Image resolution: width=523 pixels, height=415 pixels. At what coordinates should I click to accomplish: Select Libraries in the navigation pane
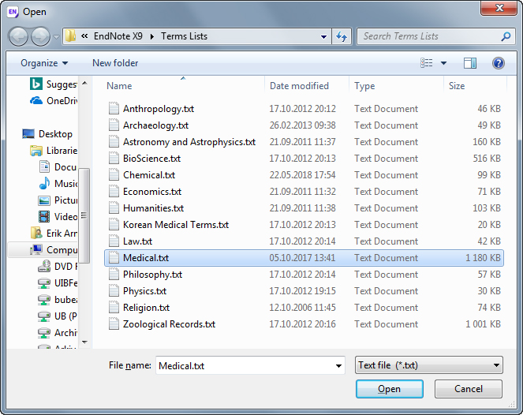54,151
